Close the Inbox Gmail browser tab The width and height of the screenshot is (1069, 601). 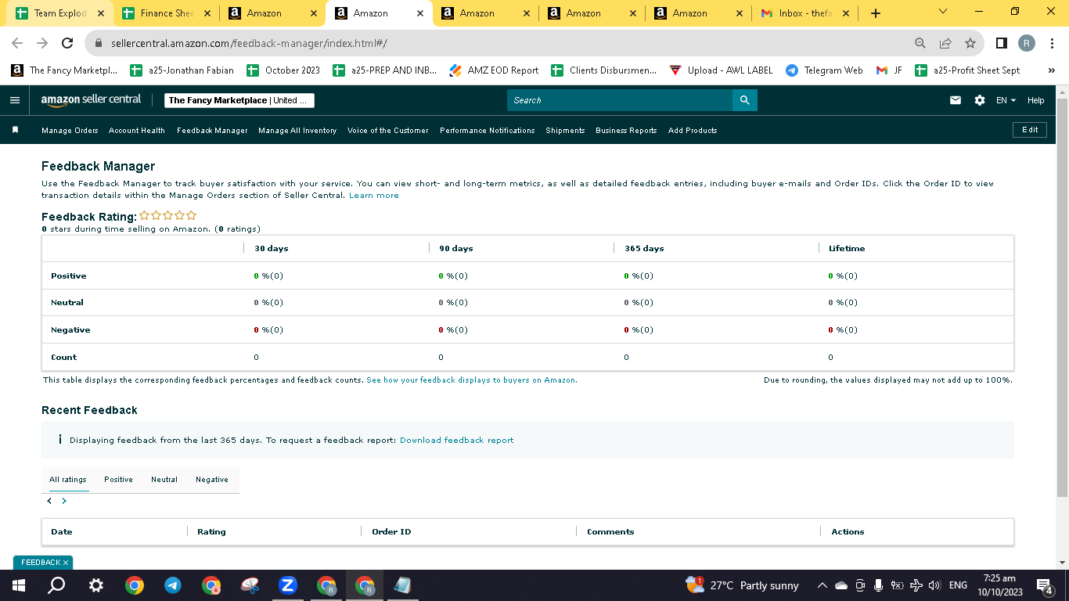[x=846, y=13]
